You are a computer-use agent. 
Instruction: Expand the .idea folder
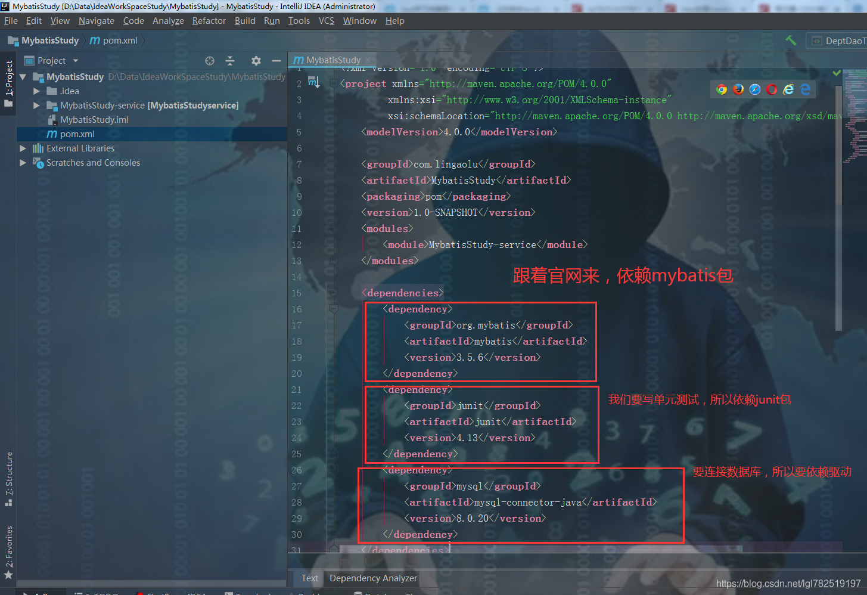point(36,91)
